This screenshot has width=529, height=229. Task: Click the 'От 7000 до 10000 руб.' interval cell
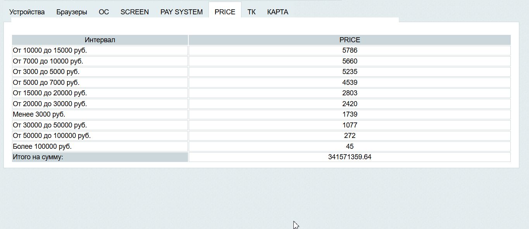(48, 61)
